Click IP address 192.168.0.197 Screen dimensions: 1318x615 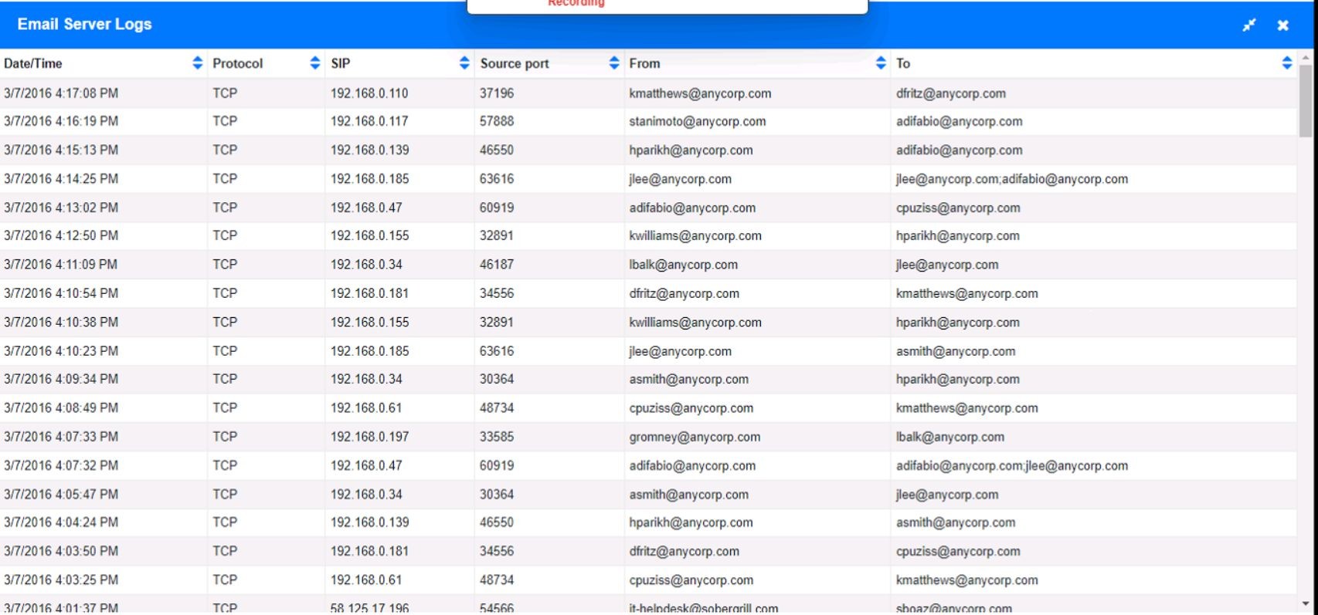tap(369, 436)
